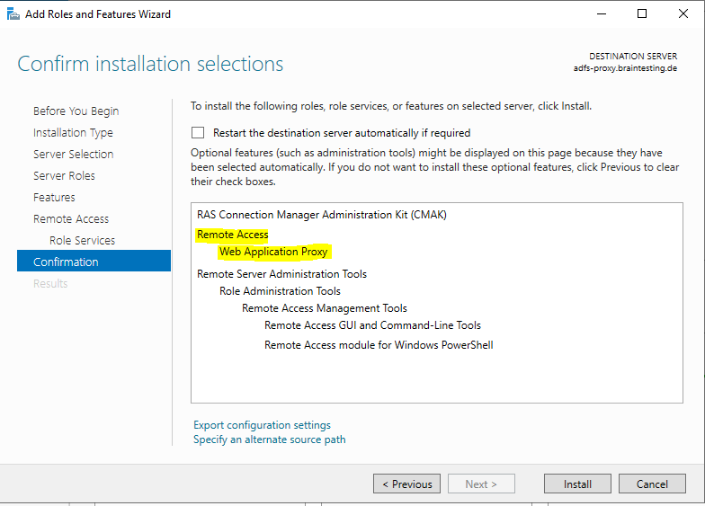The image size is (705, 506).
Task: Enable automatic restart of destination server
Action: 198,133
